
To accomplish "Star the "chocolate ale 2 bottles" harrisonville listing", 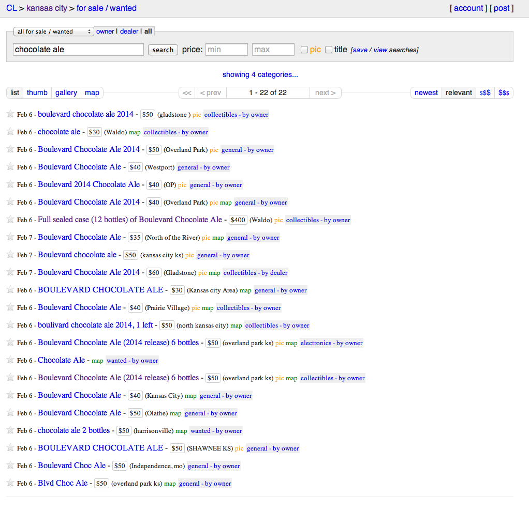I will [x=10, y=430].
